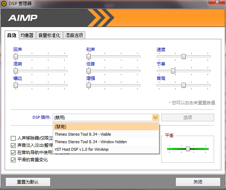Click the 速度 label
This screenshot has height=190, width=226.
[x=161, y=49]
